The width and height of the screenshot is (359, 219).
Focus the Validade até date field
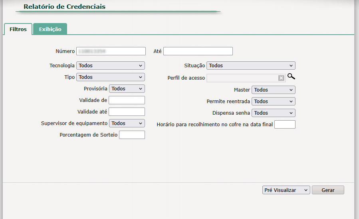(x=127, y=111)
